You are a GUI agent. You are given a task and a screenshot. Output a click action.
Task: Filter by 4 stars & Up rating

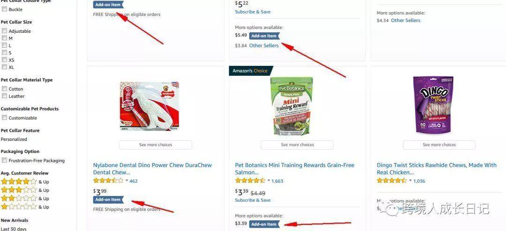(x=25, y=182)
